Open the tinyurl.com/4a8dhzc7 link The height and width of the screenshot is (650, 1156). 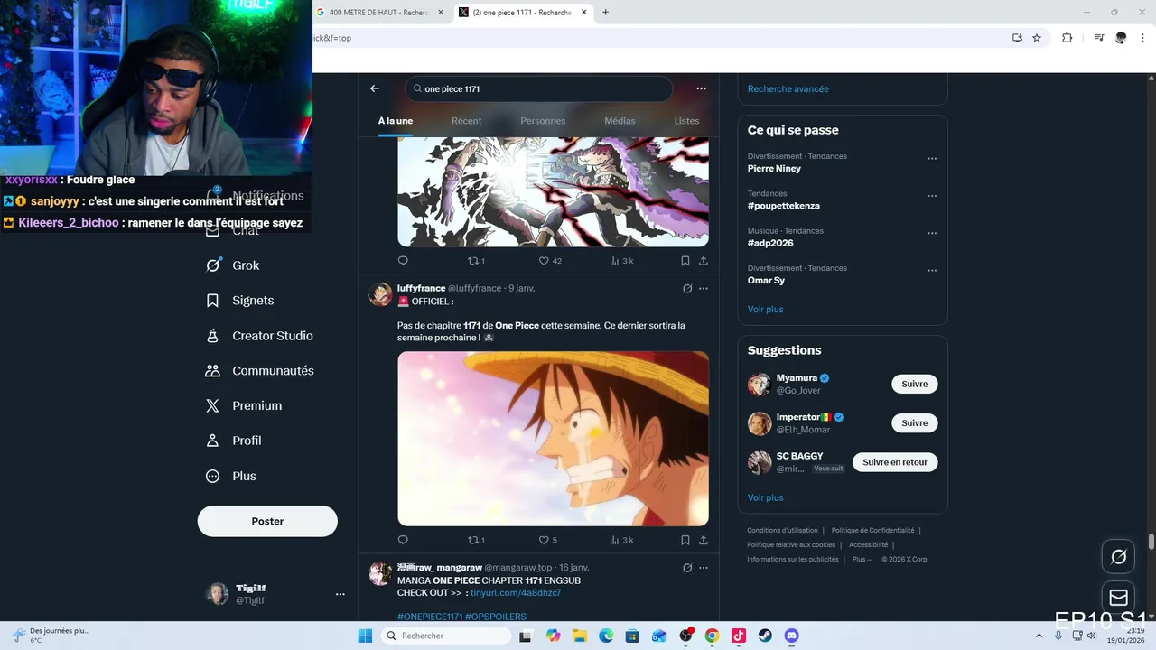point(516,592)
